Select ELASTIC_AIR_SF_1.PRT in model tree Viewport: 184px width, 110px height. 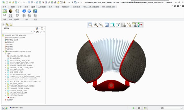[19, 91]
